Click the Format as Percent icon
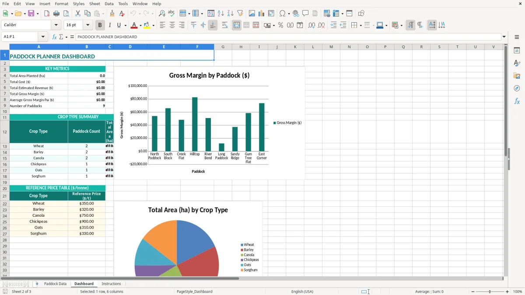This screenshot has height=295, width=525. pyautogui.click(x=280, y=25)
